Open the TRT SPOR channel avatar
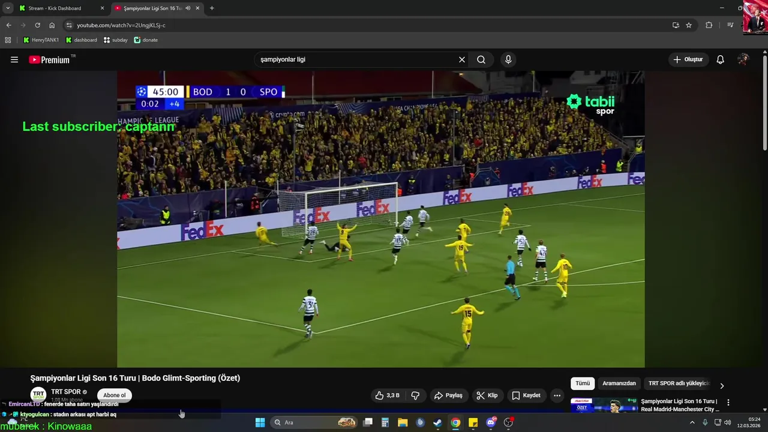The height and width of the screenshot is (432, 768). point(38,395)
